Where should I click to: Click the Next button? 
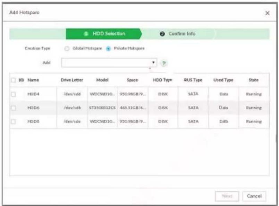click(x=227, y=196)
